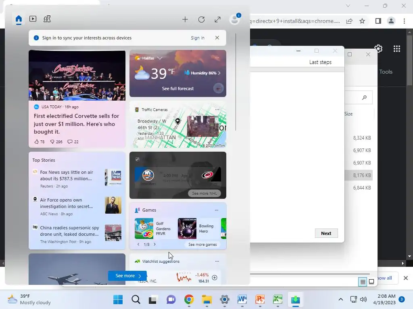Click See more NHL button
Screen dimensions: 413x309
pos(204,194)
